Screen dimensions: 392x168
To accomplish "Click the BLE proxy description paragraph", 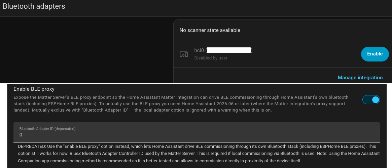I will 181,103.
